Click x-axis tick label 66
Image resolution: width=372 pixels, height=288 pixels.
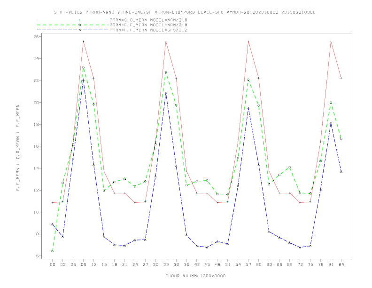[x=279, y=264]
